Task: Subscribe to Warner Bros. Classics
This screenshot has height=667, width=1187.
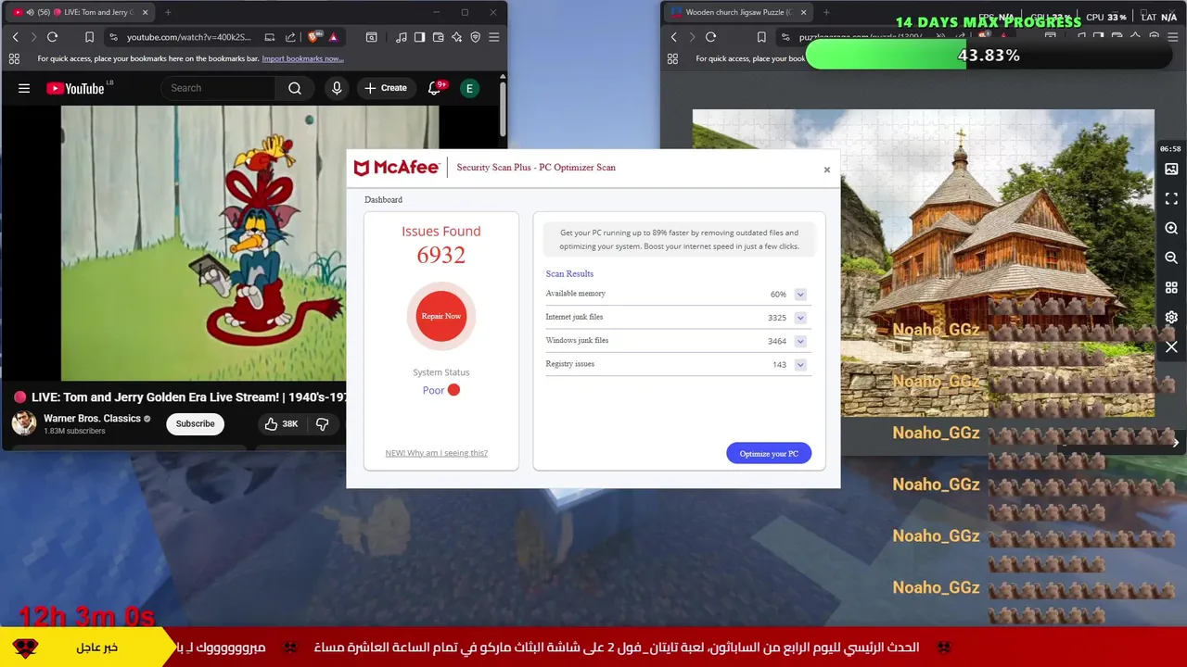Action: [x=195, y=424]
